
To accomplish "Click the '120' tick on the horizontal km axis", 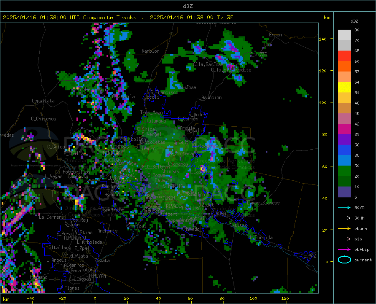I will (285, 299).
